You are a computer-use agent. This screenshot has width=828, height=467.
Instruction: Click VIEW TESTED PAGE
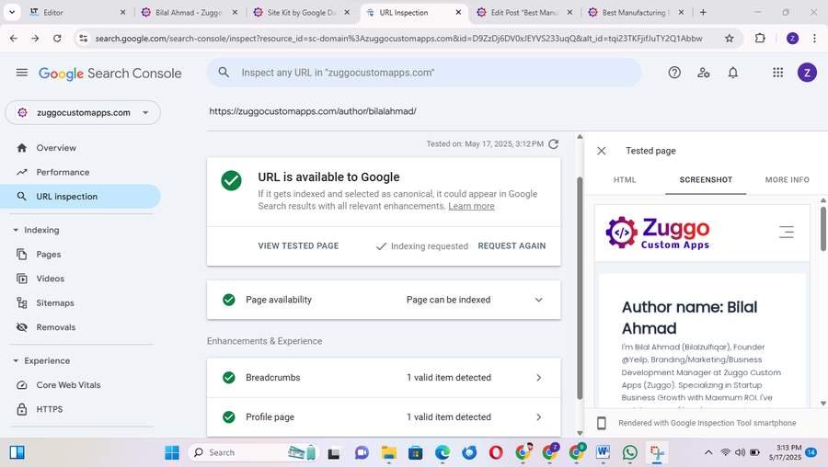[x=298, y=245]
